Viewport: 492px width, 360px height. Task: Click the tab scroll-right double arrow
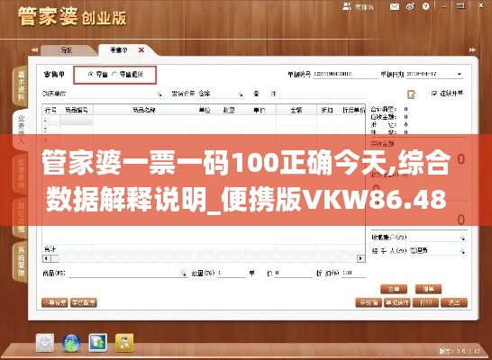tap(472, 49)
